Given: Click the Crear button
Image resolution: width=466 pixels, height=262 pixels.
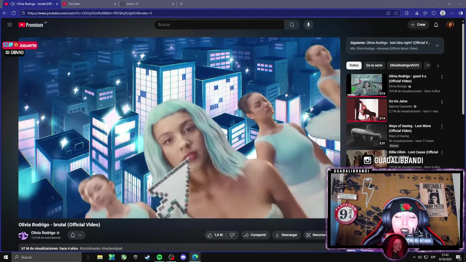Looking at the screenshot, I should pyautogui.click(x=418, y=25).
